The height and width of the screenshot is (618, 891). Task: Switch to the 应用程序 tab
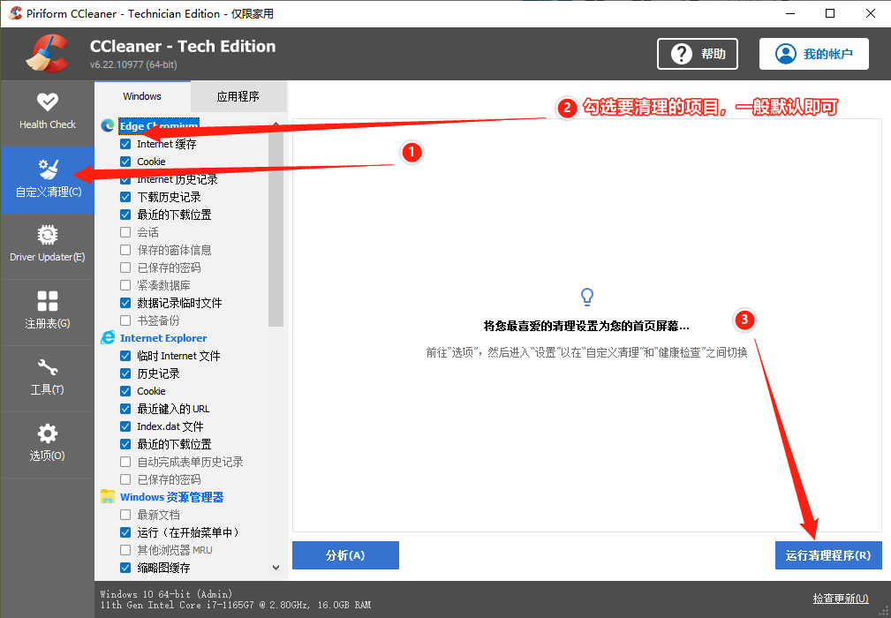coord(238,96)
